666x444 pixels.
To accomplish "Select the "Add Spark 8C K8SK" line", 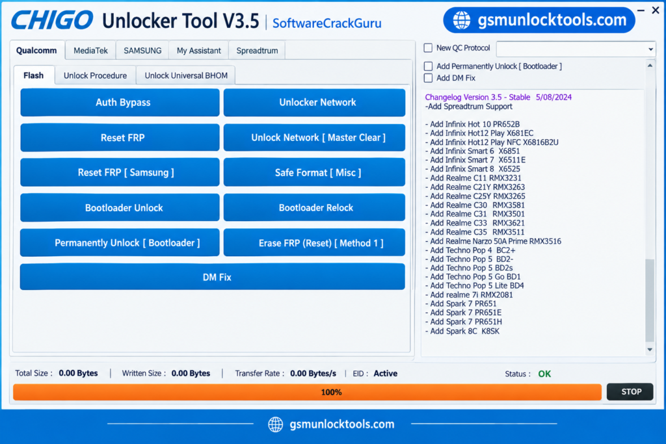I will (x=462, y=331).
